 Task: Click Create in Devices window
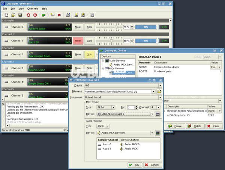pos(176,126)
